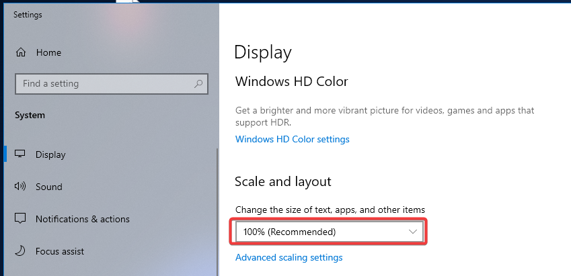Click the Home house icon
Image resolution: width=571 pixels, height=276 pixels.
[21, 52]
